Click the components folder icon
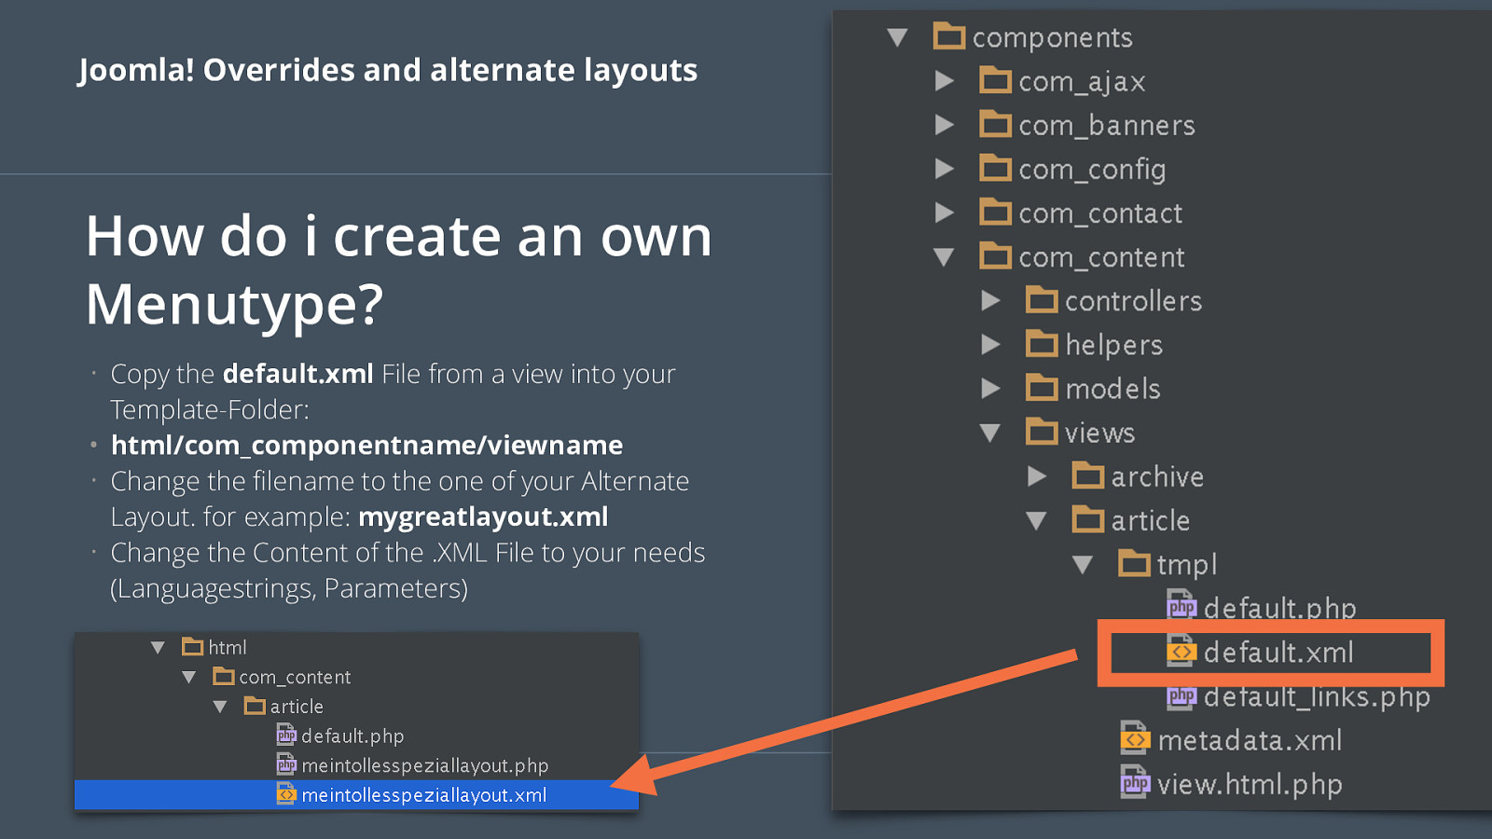 (949, 36)
